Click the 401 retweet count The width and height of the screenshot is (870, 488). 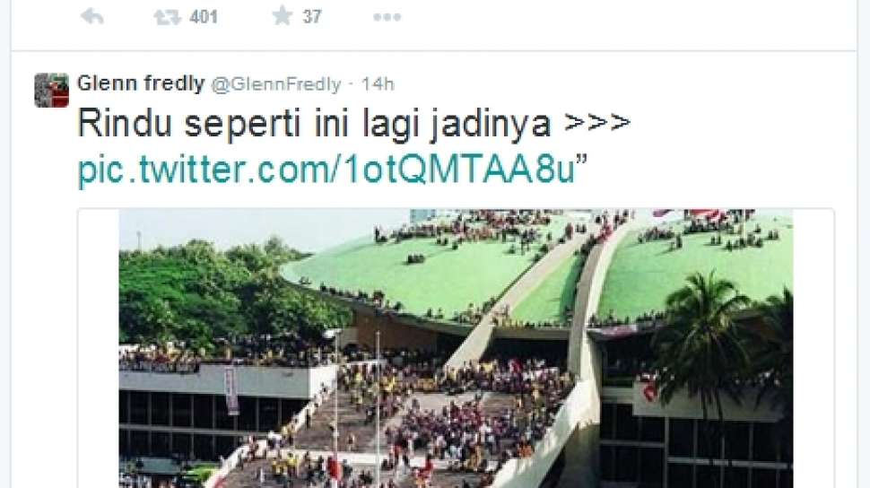click(203, 17)
